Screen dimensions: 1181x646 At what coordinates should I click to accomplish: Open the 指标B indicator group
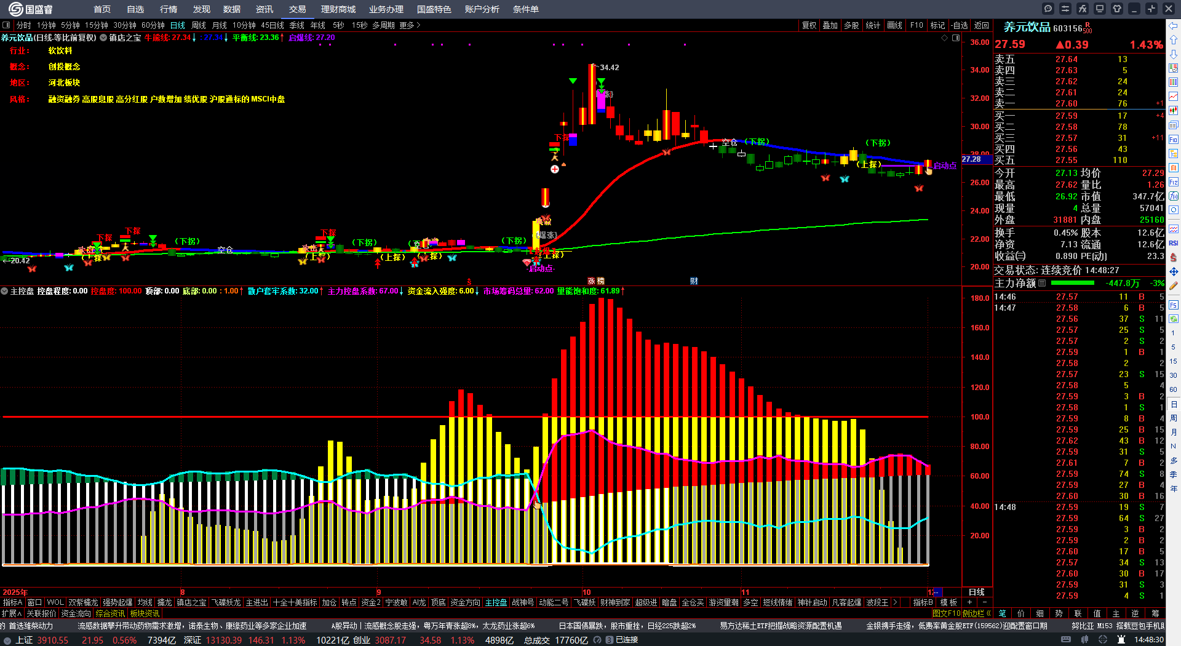pyautogui.click(x=923, y=602)
